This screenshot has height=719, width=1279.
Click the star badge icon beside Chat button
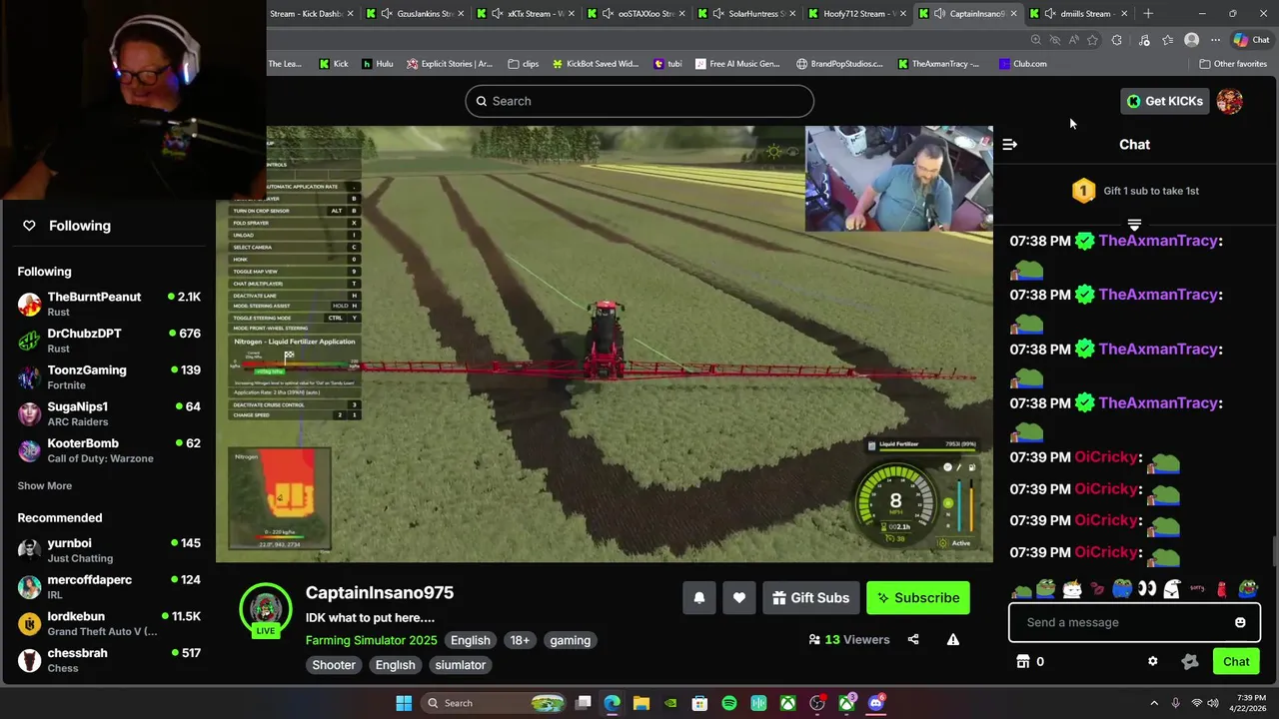[x=1190, y=661]
